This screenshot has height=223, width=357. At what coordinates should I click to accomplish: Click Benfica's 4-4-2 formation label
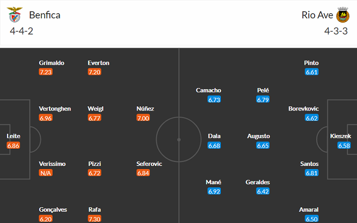tap(21, 32)
